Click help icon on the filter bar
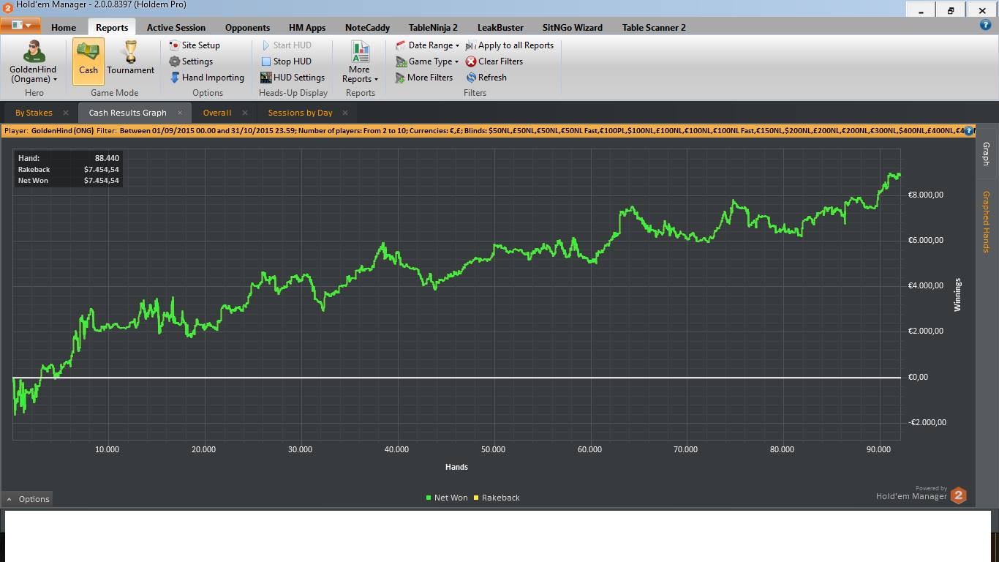 pyautogui.click(x=969, y=131)
